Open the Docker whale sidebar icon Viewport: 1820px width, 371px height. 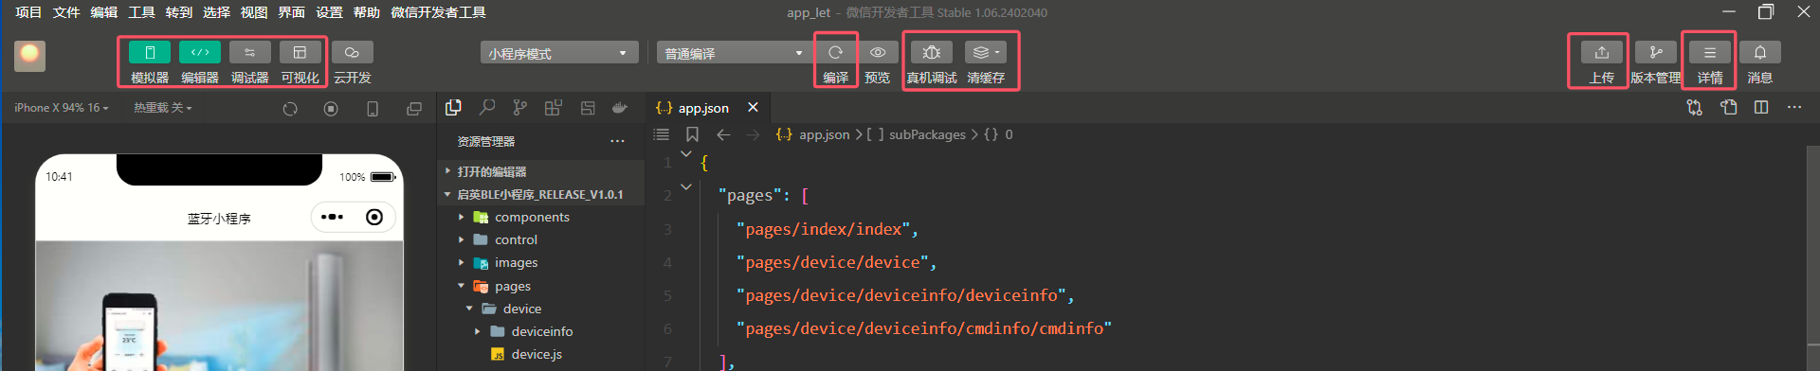pyautogui.click(x=620, y=108)
